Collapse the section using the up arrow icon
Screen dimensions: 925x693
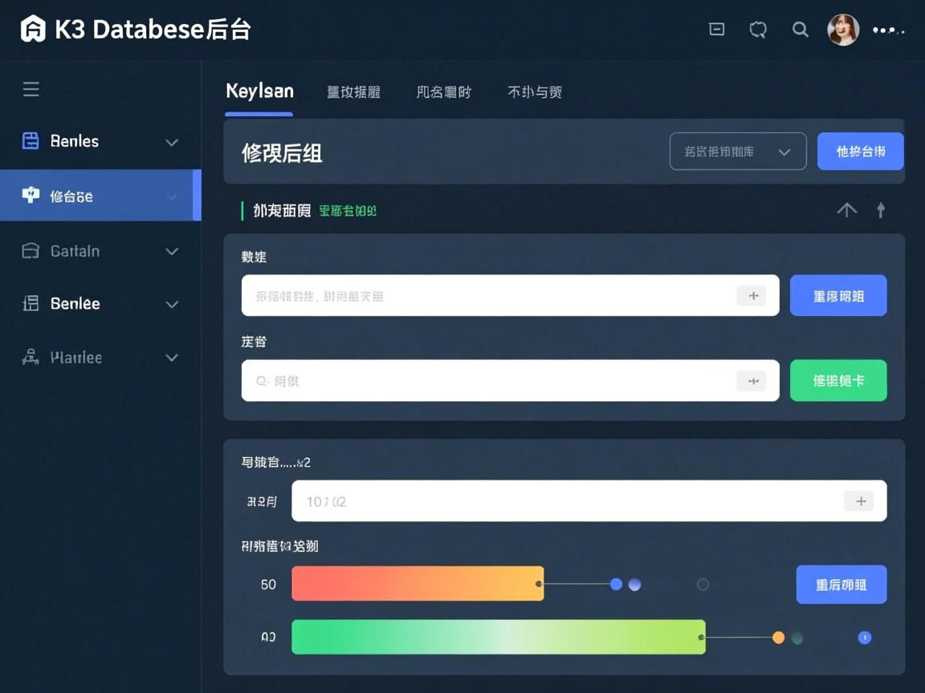846,209
